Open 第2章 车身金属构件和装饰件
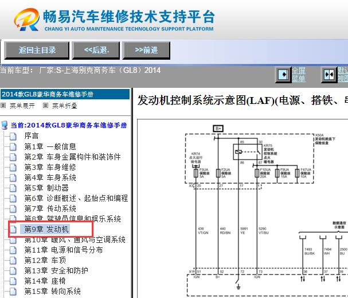 (x=72, y=157)
